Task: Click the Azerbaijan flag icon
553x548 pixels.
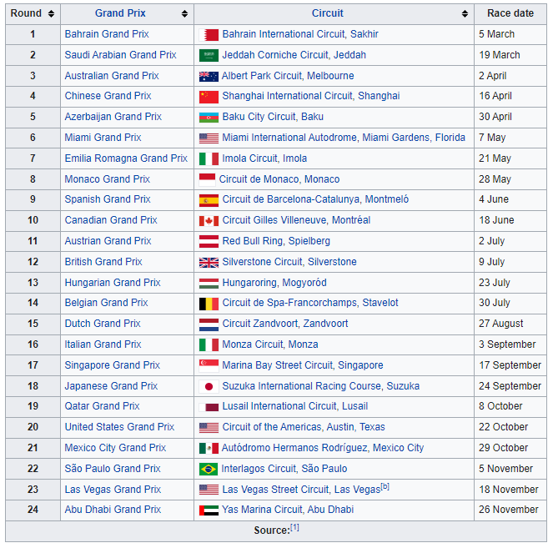Action: click(209, 118)
